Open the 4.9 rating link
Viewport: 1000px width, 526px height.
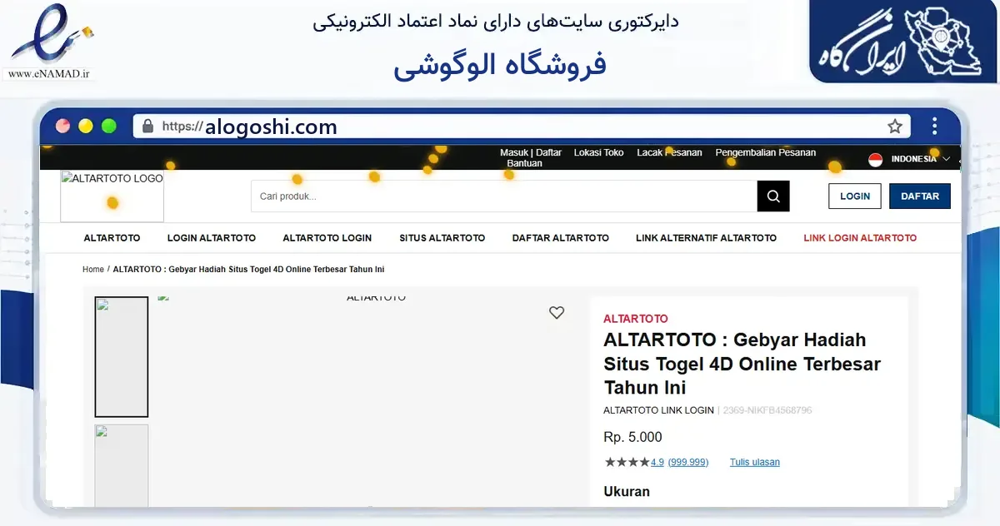[657, 462]
